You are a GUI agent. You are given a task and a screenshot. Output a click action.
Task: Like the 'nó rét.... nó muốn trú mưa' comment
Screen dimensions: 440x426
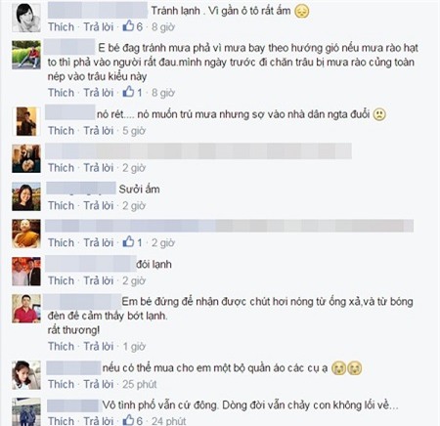(x=61, y=131)
